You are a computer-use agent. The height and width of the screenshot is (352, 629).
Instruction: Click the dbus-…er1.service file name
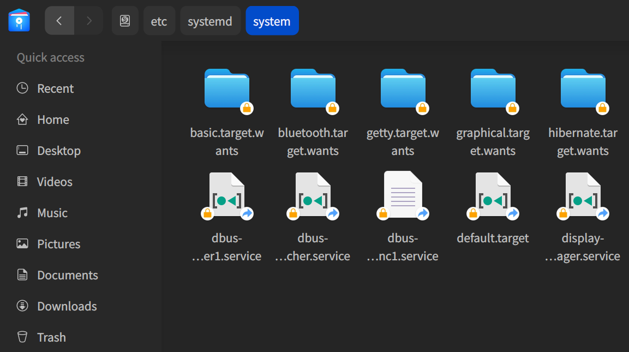pyautogui.click(x=226, y=247)
